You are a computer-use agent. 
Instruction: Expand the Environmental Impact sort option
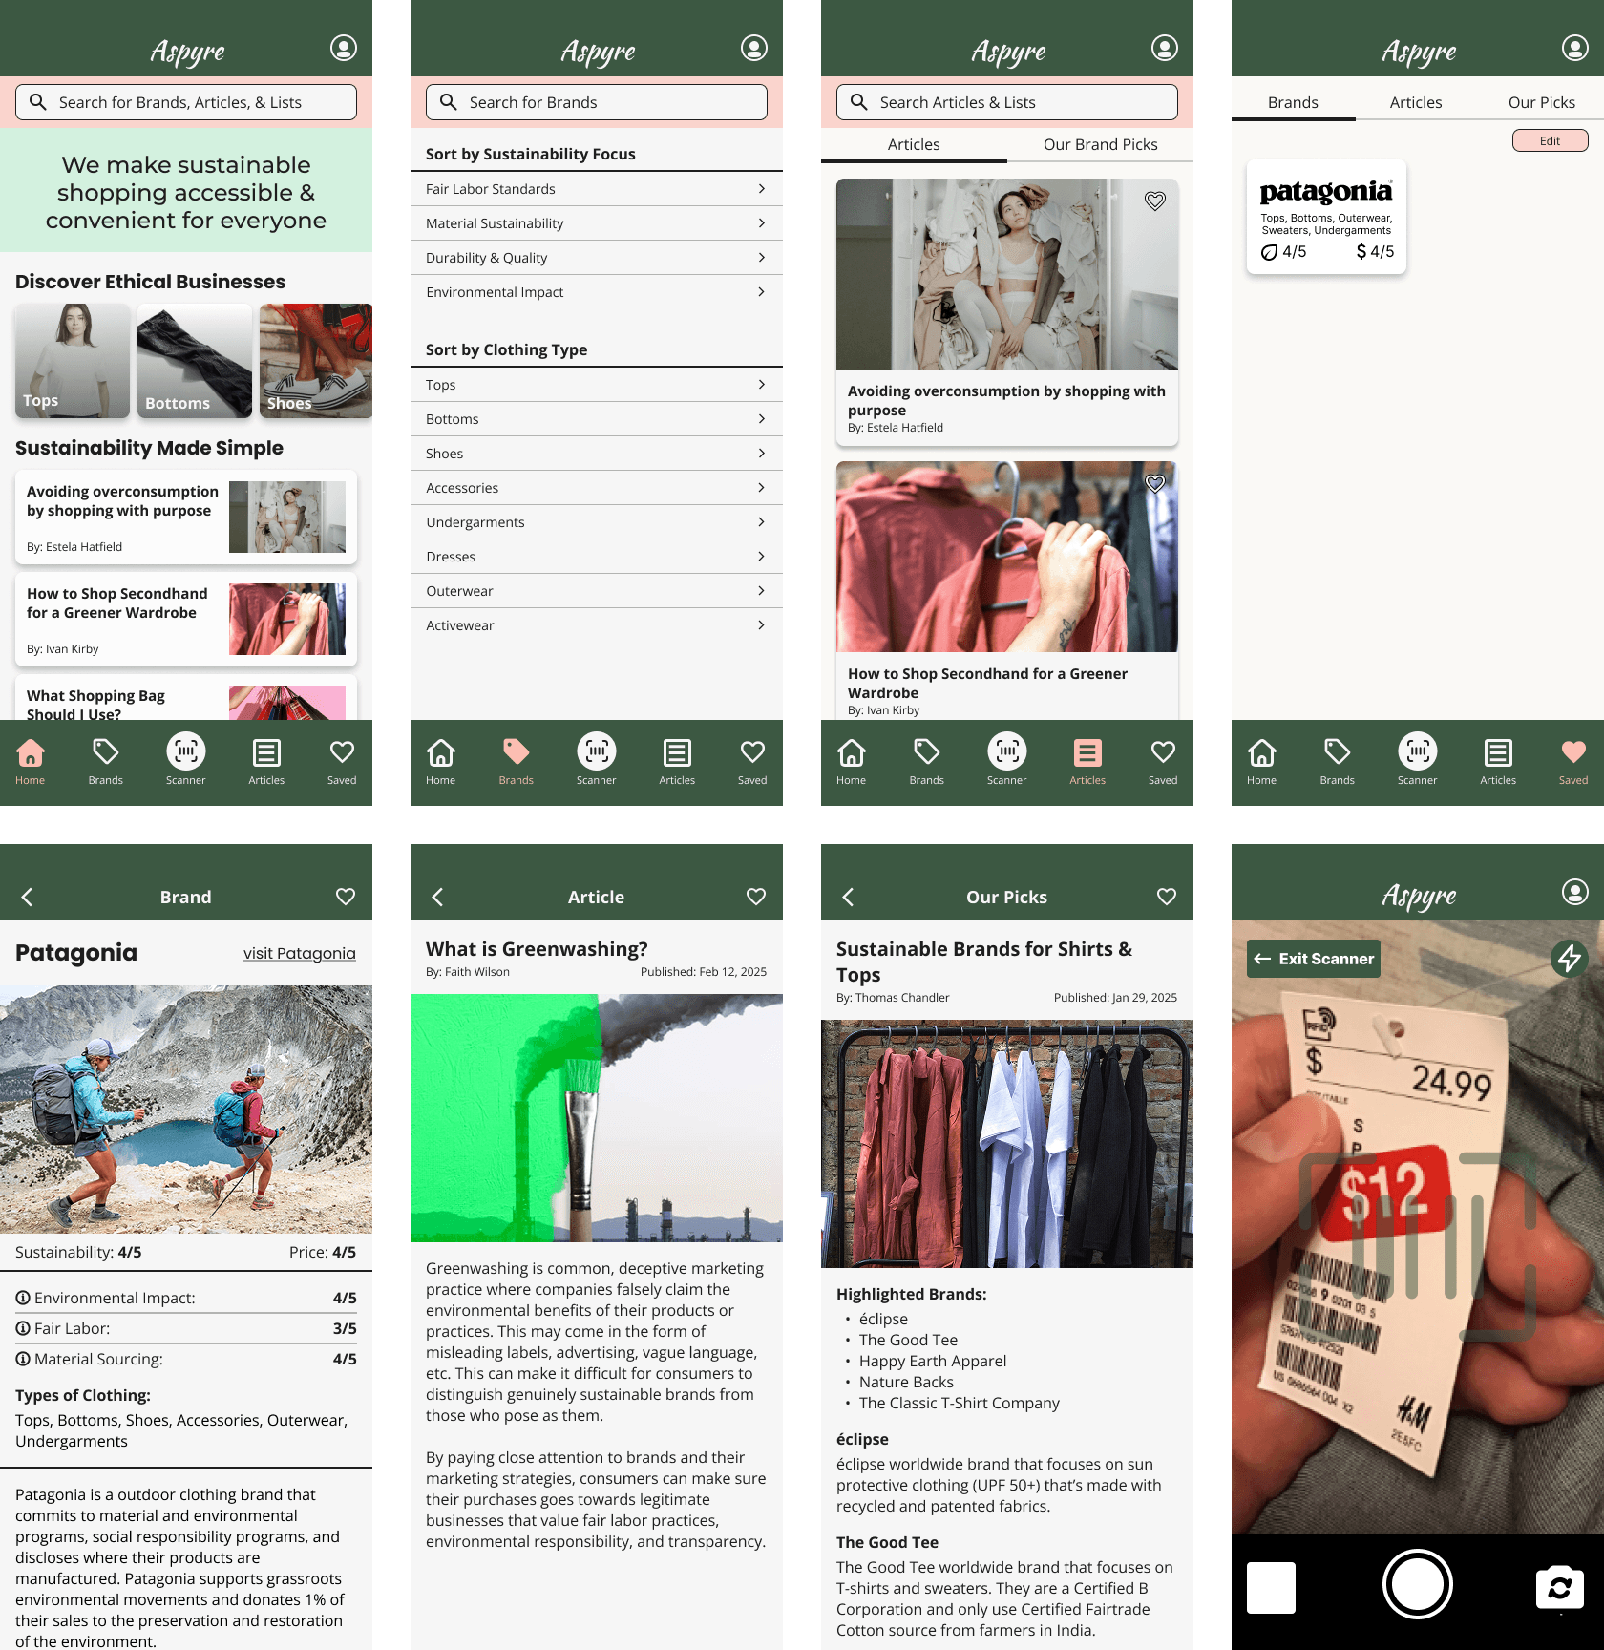[596, 292]
